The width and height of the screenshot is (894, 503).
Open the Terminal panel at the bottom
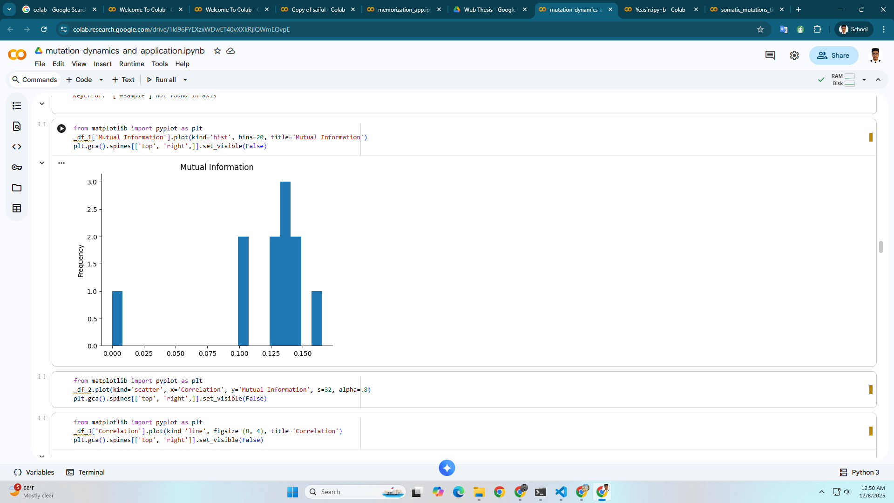coord(85,472)
